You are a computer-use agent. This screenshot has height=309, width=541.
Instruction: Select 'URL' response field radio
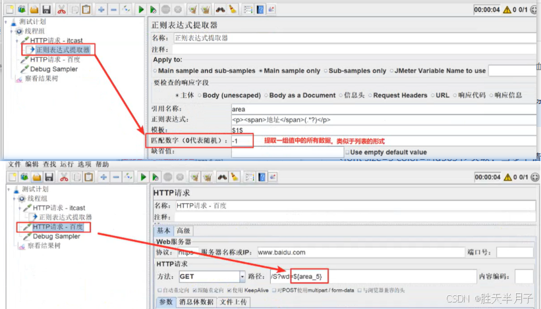(x=432, y=95)
